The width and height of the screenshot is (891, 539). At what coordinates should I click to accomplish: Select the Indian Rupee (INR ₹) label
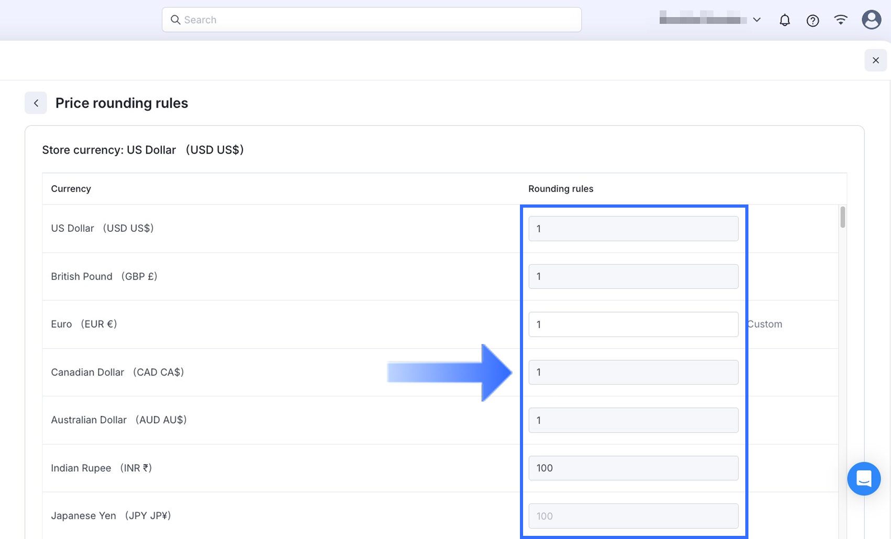tap(101, 468)
